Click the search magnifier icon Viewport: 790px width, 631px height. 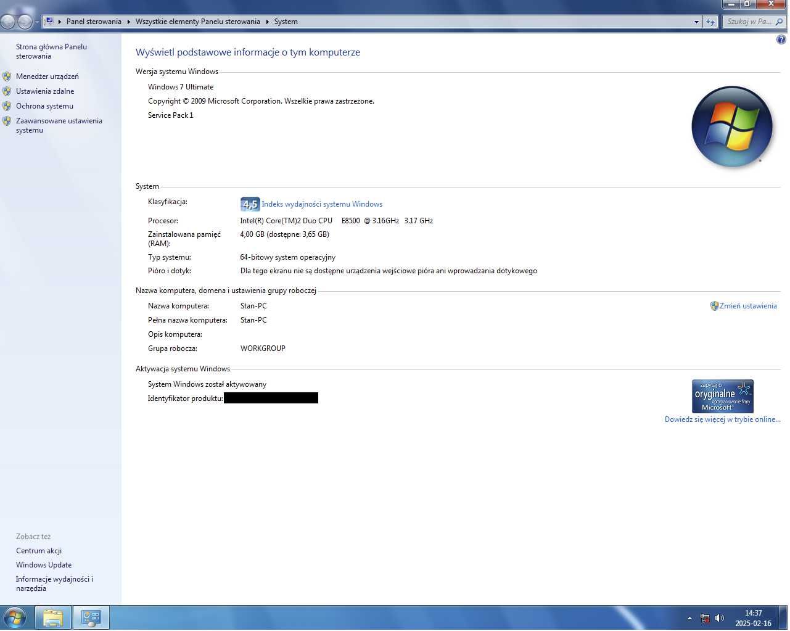779,22
